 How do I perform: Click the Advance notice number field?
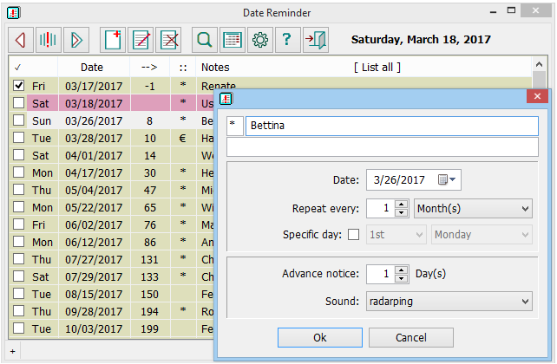381,274
